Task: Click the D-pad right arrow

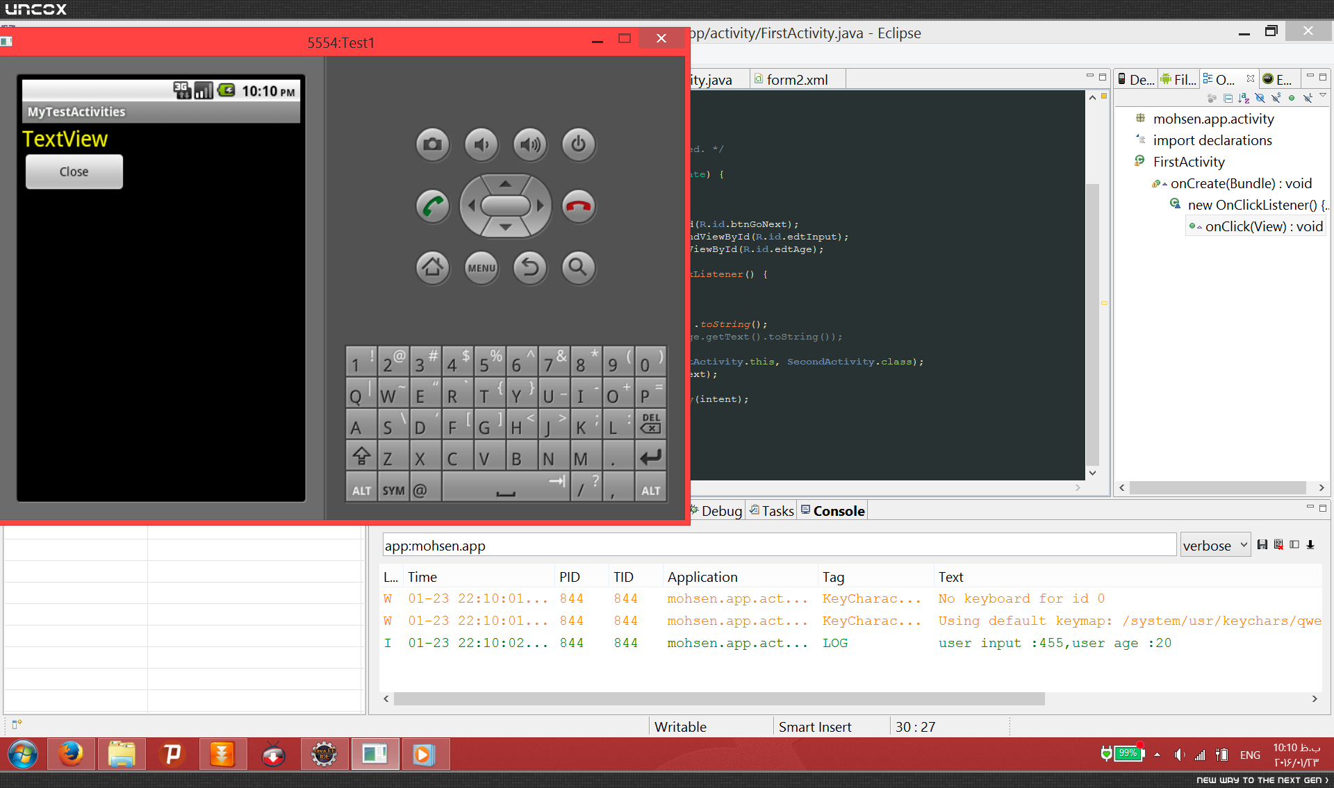Action: point(540,206)
